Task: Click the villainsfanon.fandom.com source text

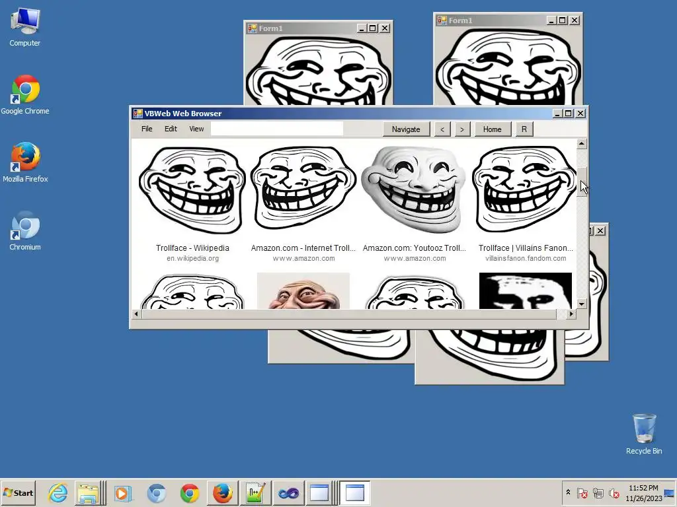Action: [526, 258]
